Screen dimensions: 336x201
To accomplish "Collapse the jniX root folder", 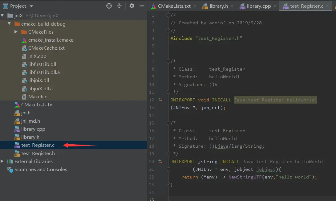I will click(x=2, y=15).
